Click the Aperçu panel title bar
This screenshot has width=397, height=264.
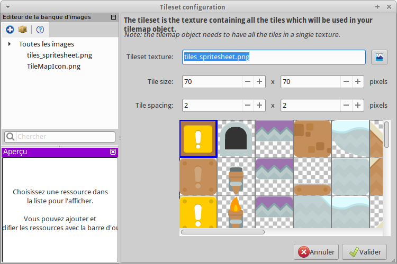point(60,152)
